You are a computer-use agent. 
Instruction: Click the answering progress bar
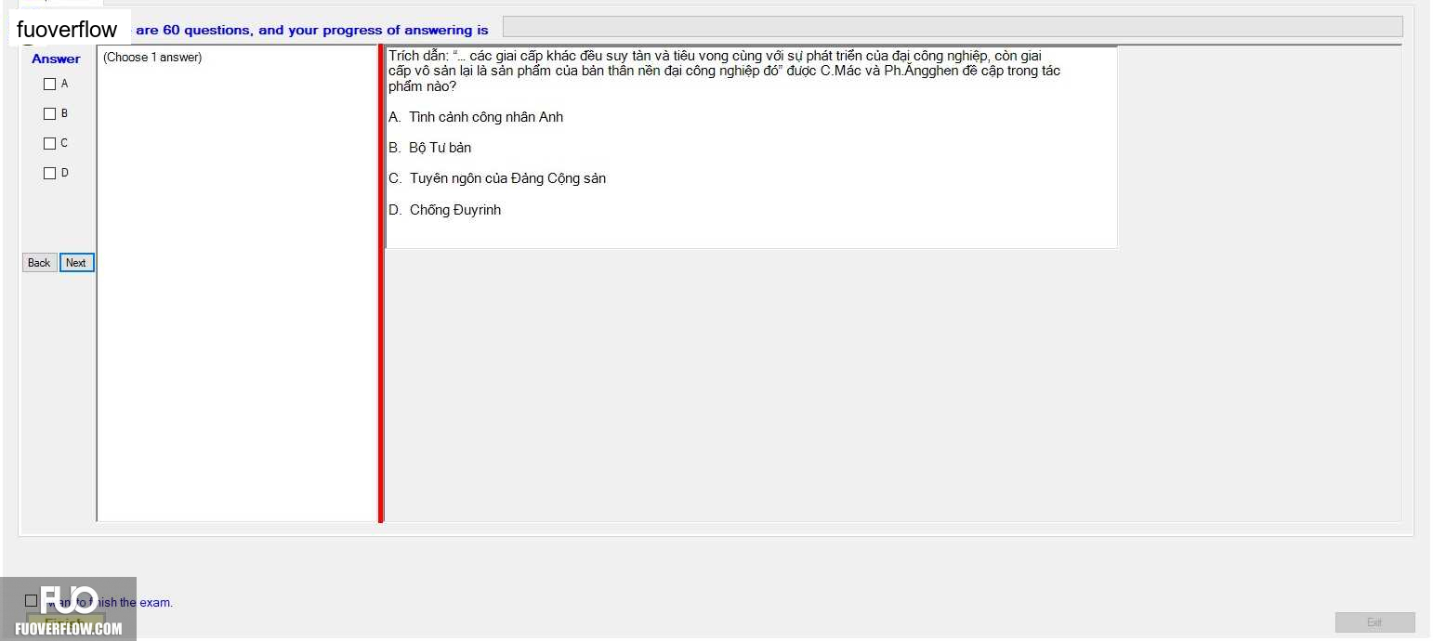pos(953,27)
